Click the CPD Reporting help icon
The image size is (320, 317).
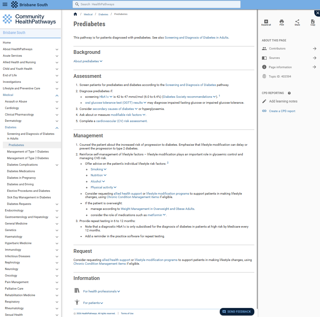coord(289,93)
